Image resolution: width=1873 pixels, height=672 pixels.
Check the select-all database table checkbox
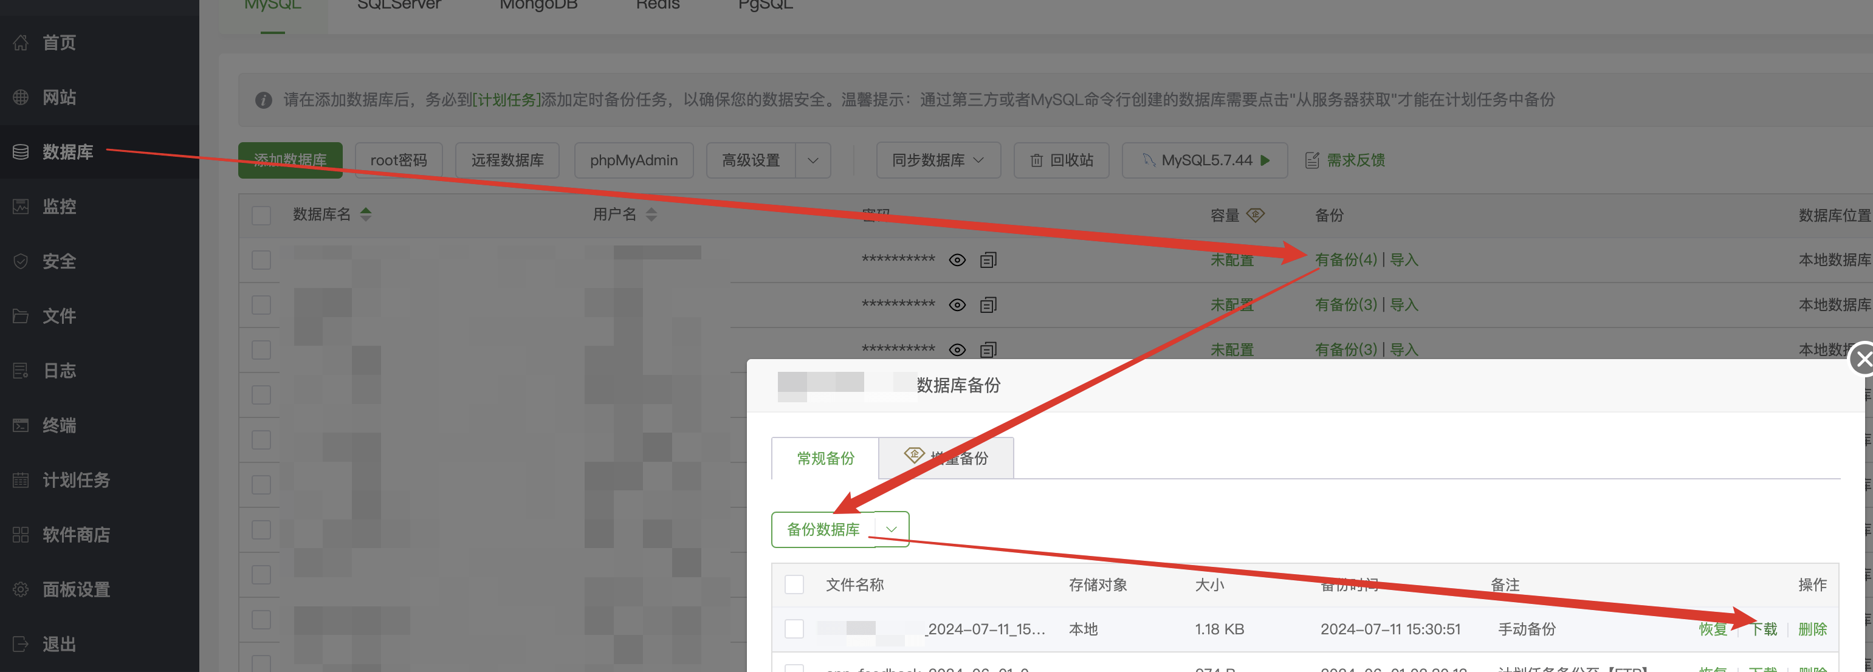261,215
